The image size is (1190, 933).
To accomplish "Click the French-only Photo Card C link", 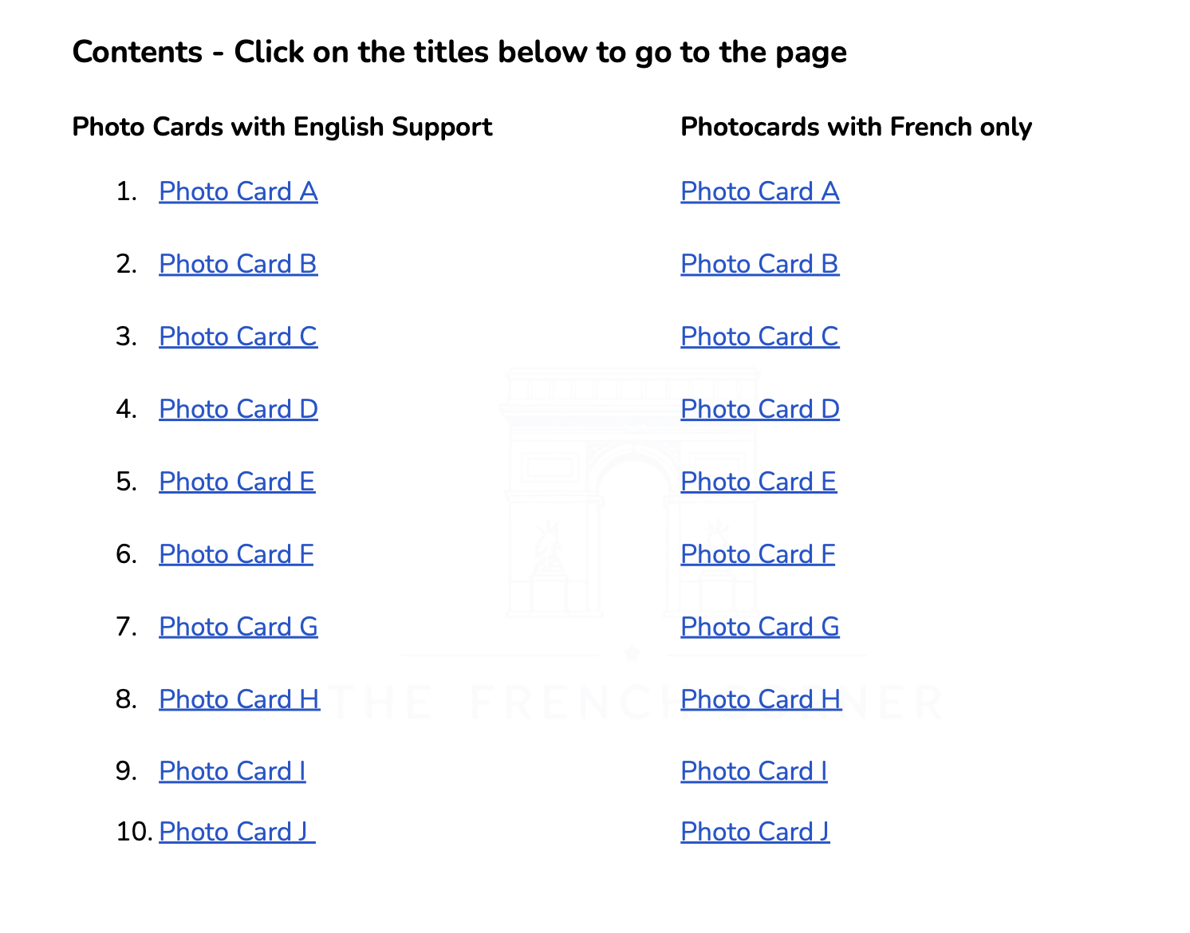I will point(759,337).
